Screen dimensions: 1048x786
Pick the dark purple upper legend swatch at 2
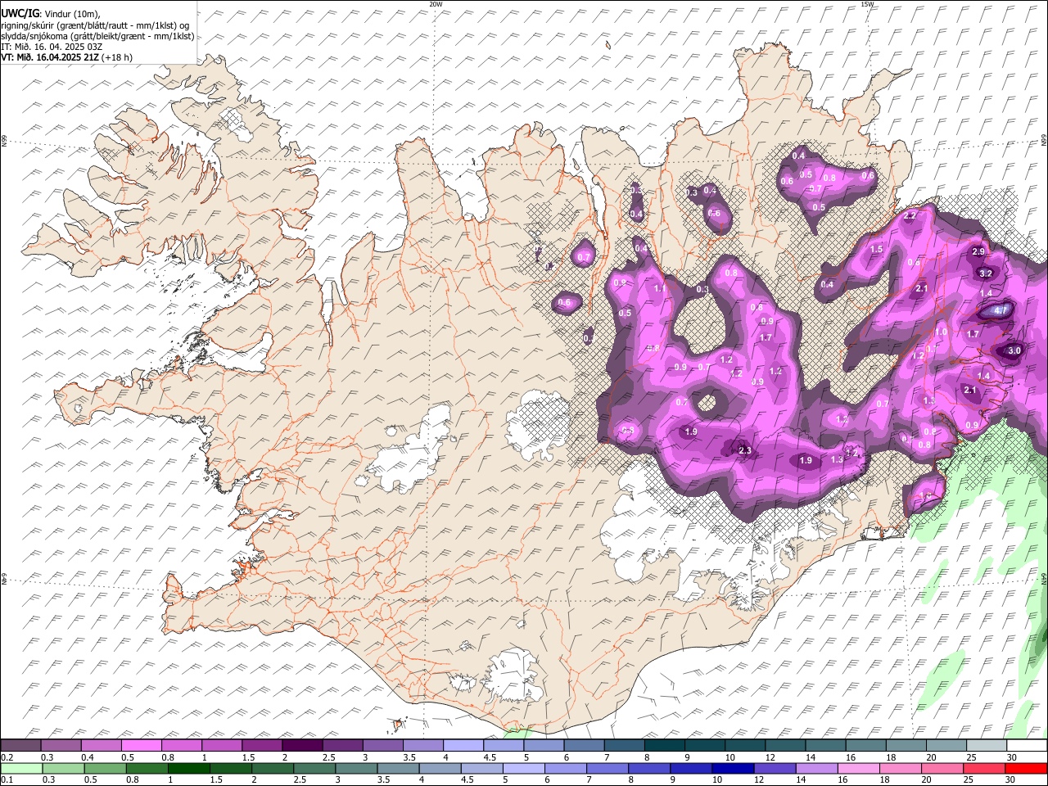point(301,746)
